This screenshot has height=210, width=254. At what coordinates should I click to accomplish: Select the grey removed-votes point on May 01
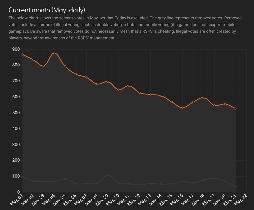(x=22, y=177)
